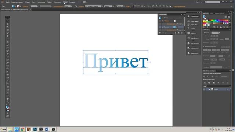Select the Hand tool
235x132 pixels.
tap(8, 99)
